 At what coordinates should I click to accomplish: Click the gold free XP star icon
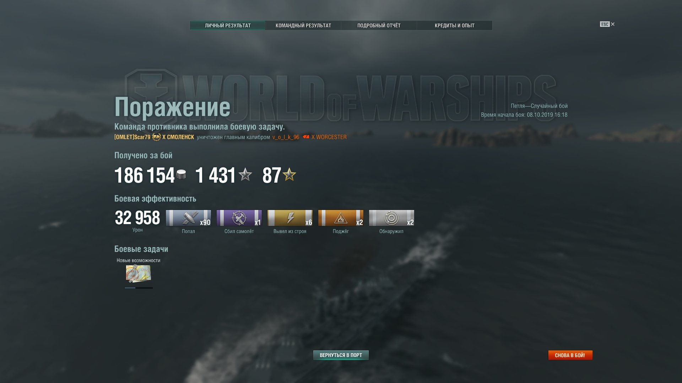tap(289, 174)
